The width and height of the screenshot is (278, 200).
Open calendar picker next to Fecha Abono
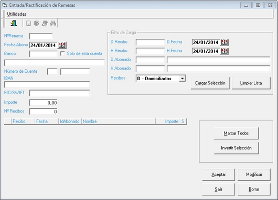pos(62,45)
